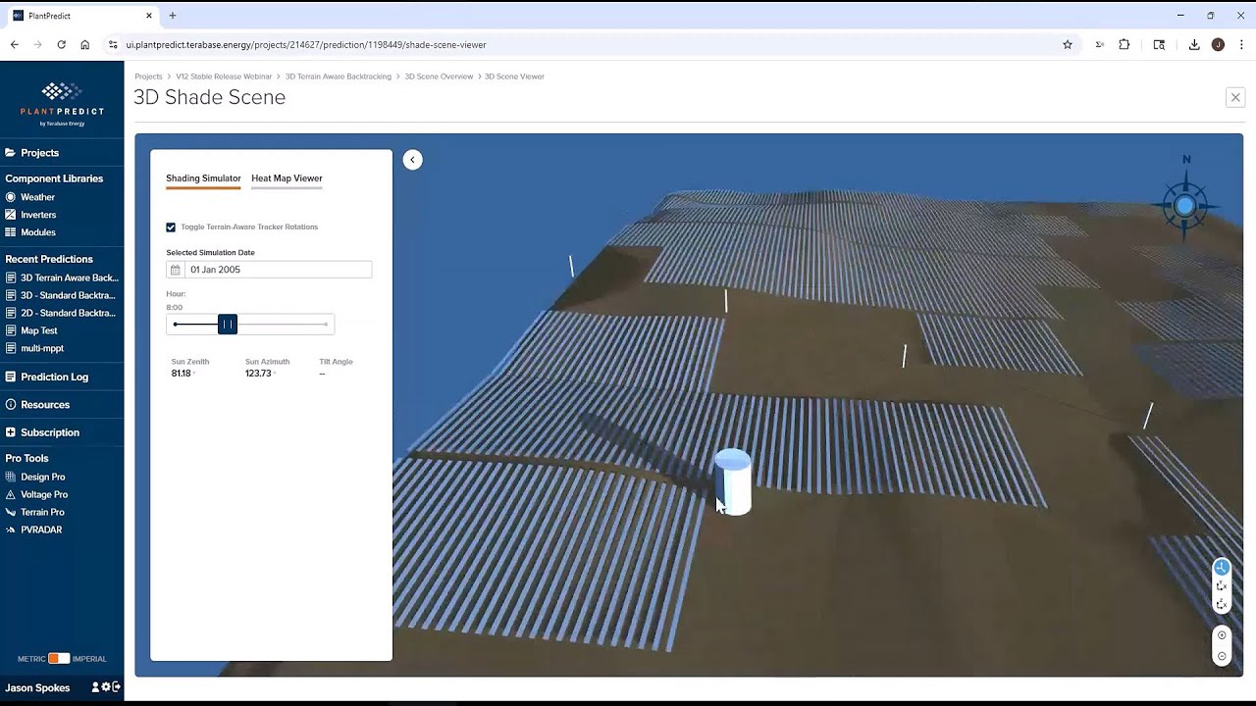Image resolution: width=1256 pixels, height=706 pixels.
Task: Click the PlantPredict logo
Action: coord(62,104)
